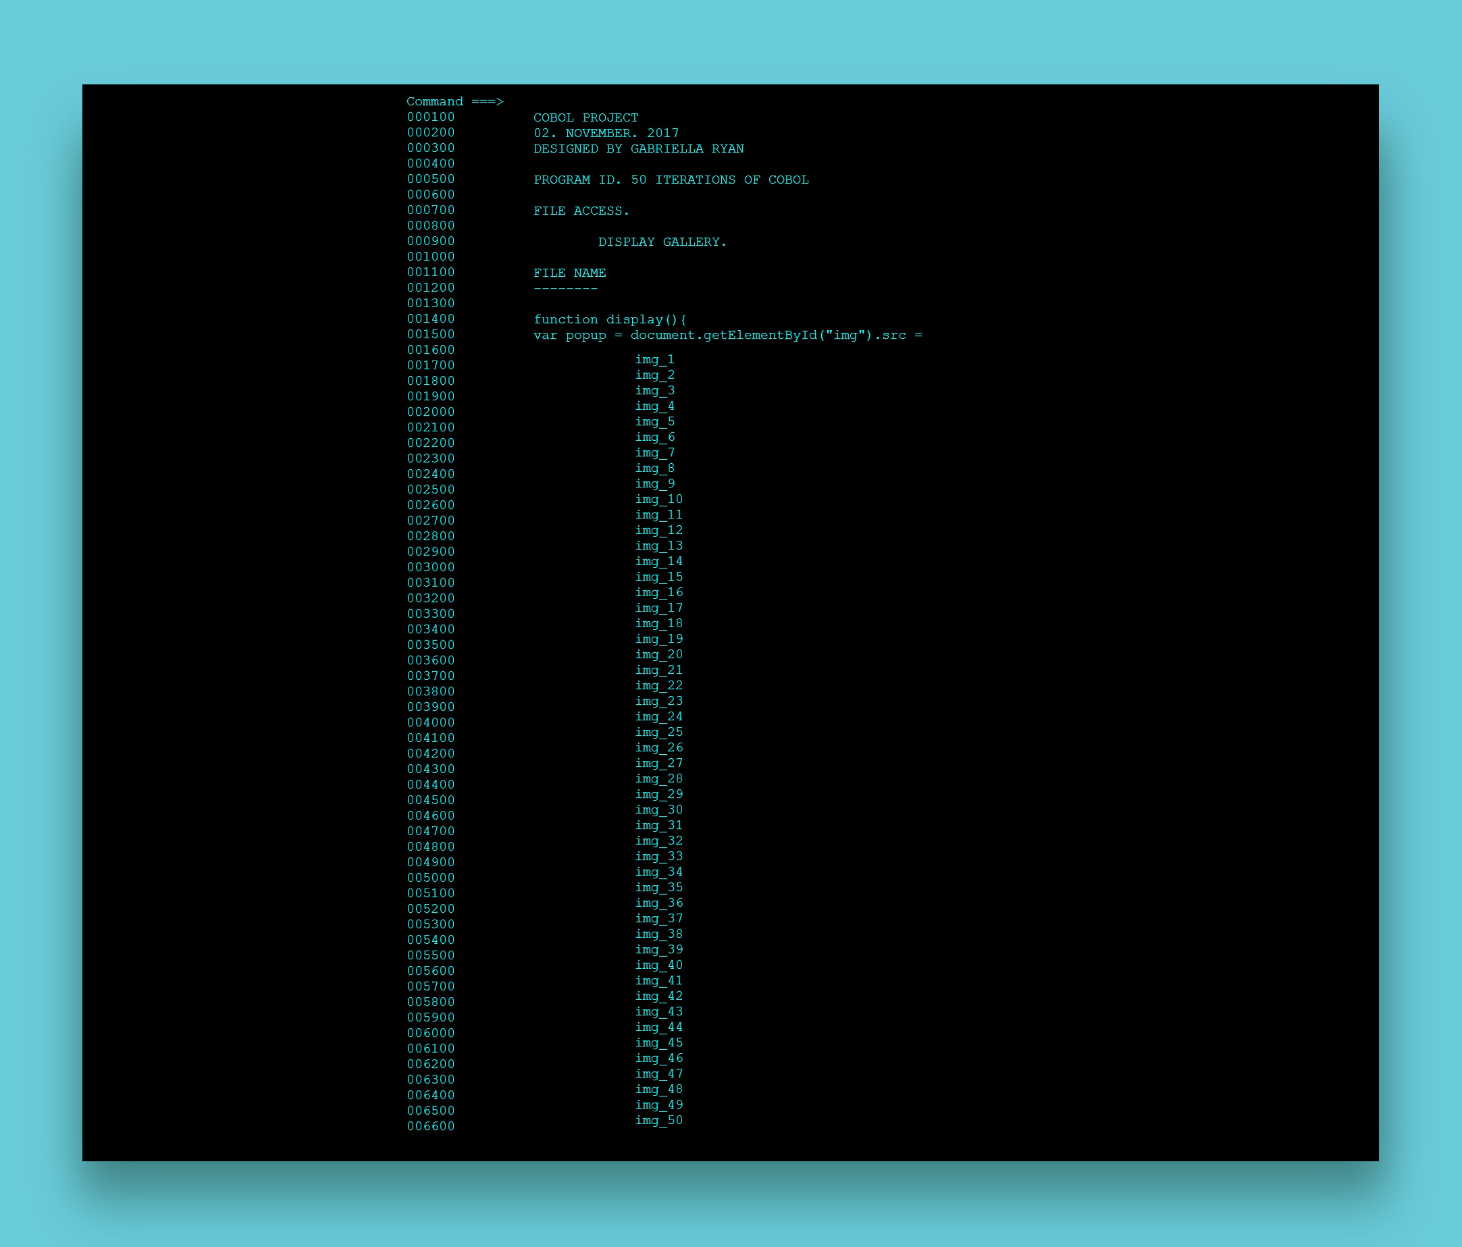
Task: Select img_4 in the gallery list
Action: pos(654,406)
